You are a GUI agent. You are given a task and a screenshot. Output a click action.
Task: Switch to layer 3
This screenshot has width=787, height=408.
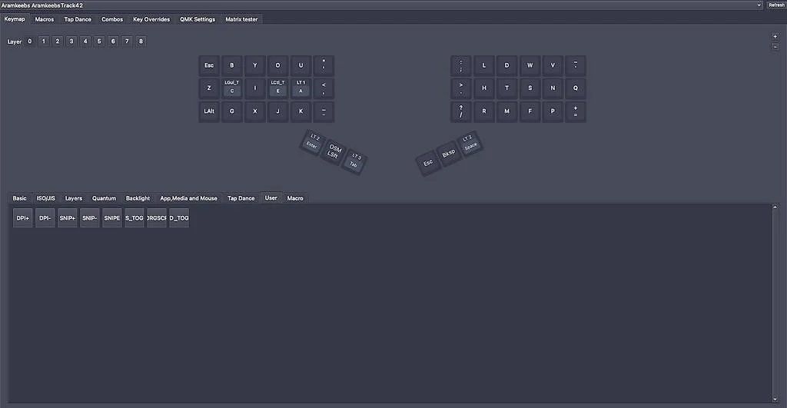tap(71, 41)
